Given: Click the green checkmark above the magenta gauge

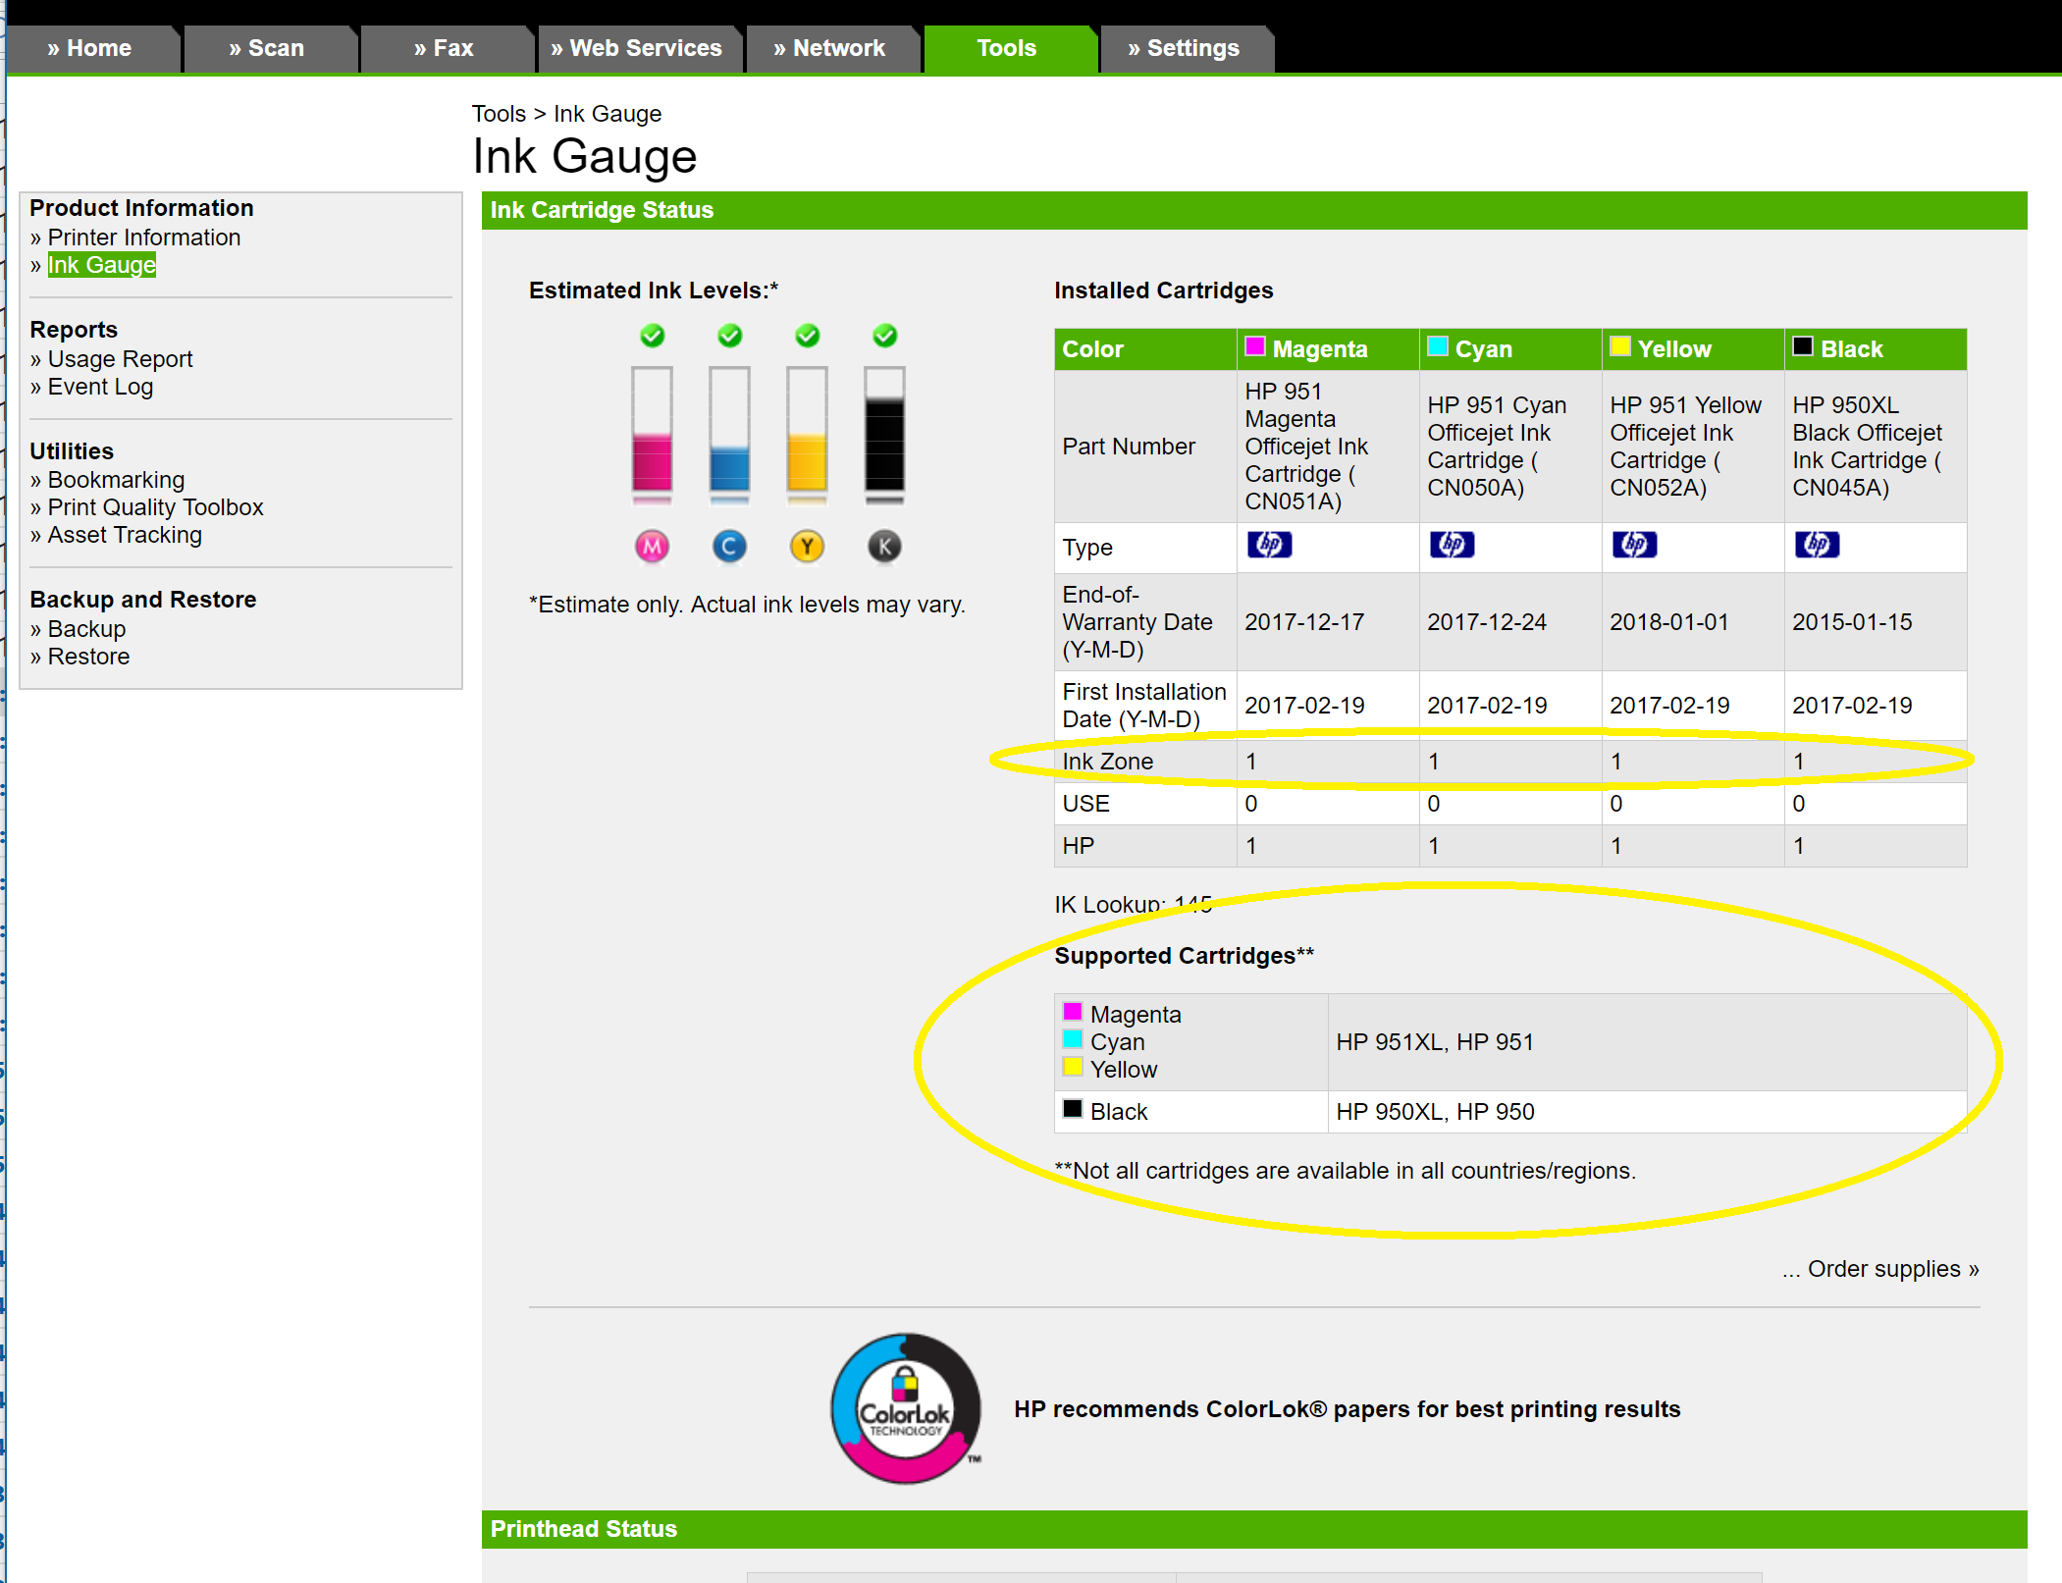Looking at the screenshot, I should tap(652, 336).
